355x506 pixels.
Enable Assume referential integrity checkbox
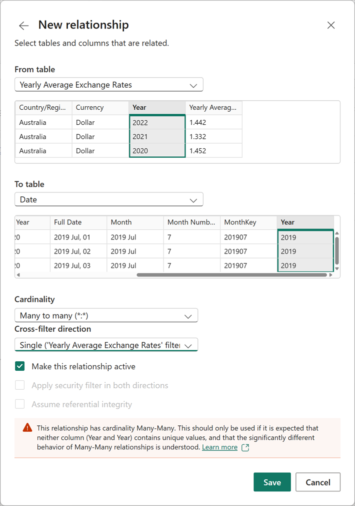tap(20, 404)
